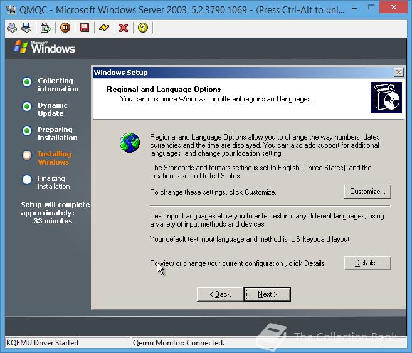This screenshot has width=412, height=353.
Task: Click 'Qemu Monitor: Connected.' status text
Action: 179,343
